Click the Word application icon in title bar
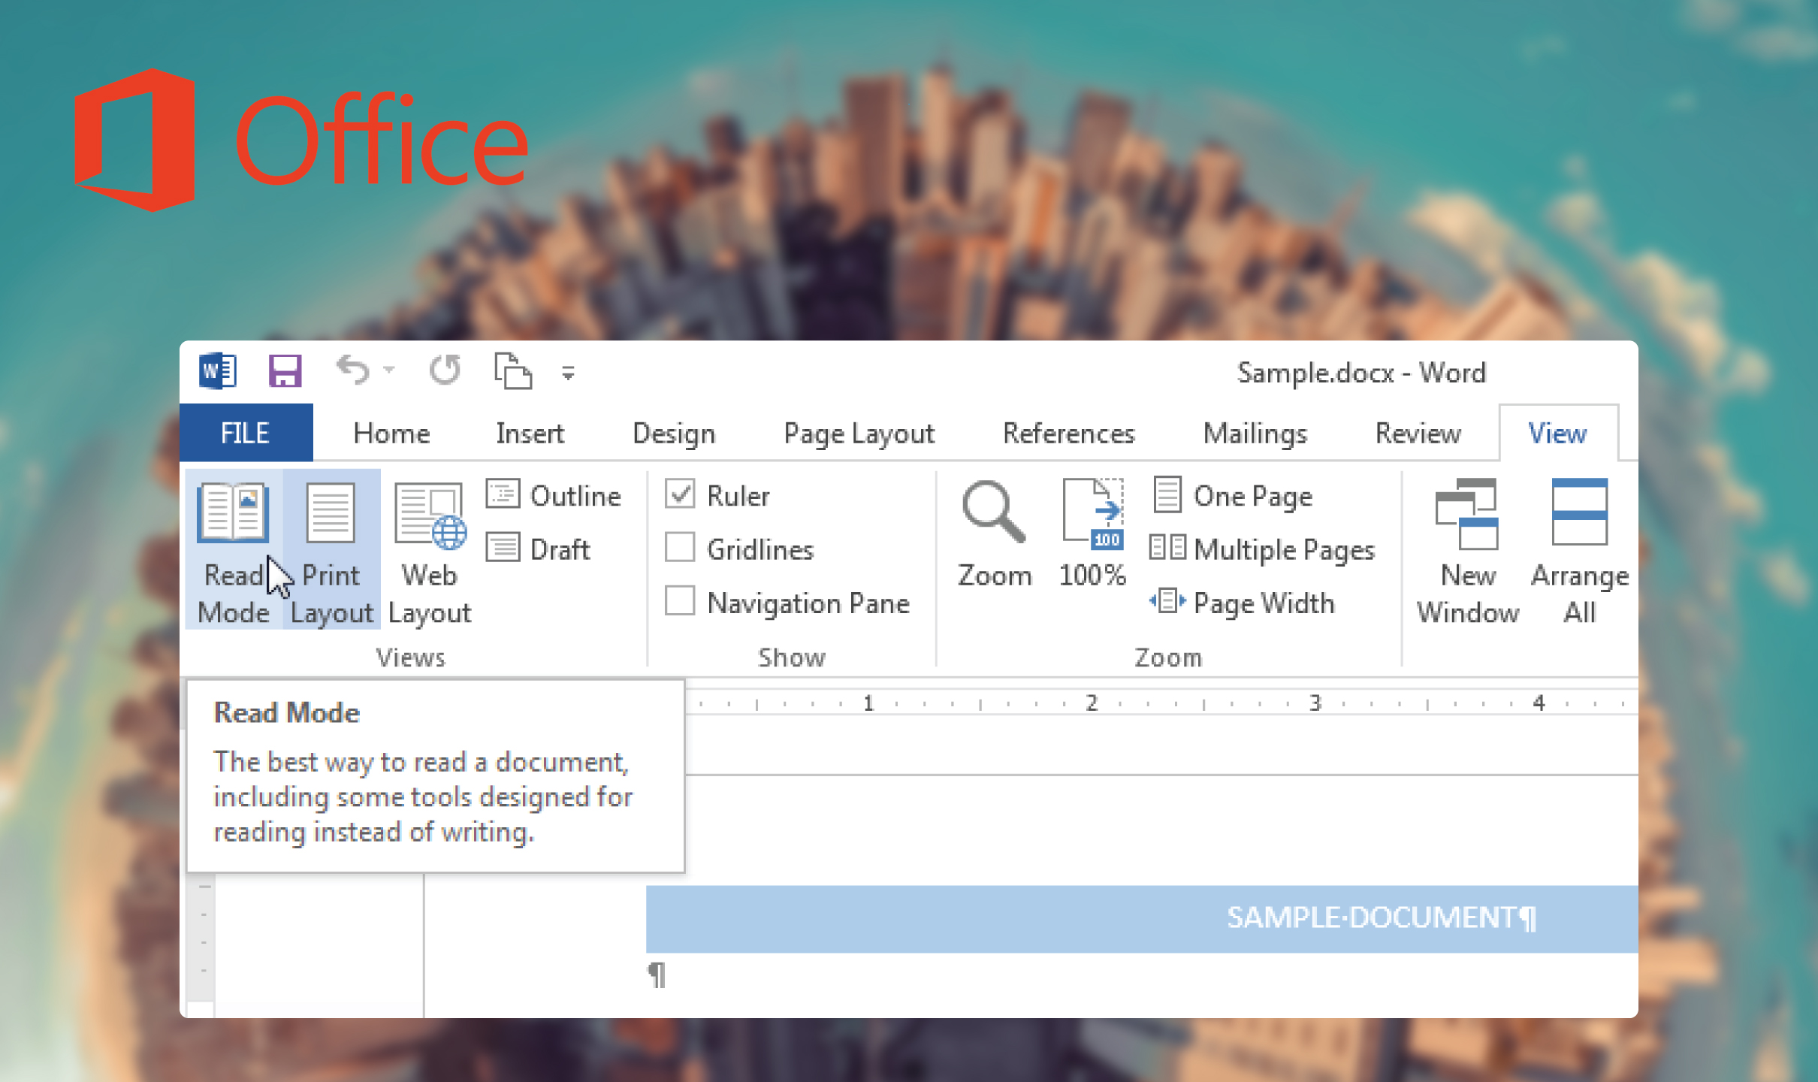1818x1082 pixels. 218,371
